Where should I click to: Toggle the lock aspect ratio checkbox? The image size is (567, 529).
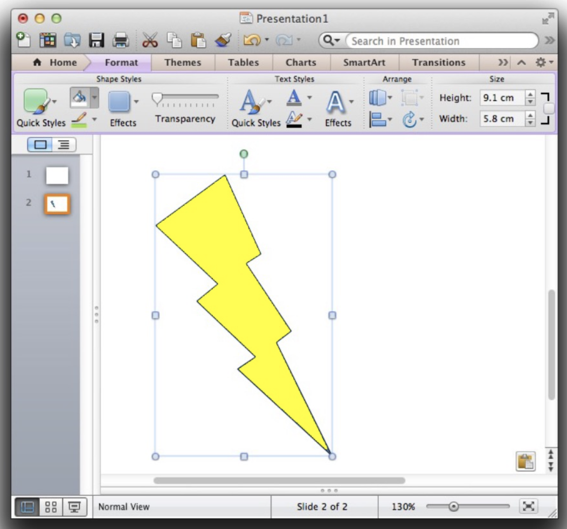[549, 108]
